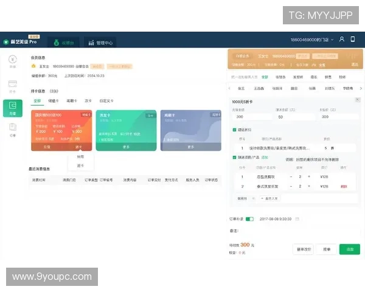The image size is (365, 292).
Task: Switch the 订单补录 toggle
Action: click(x=249, y=219)
